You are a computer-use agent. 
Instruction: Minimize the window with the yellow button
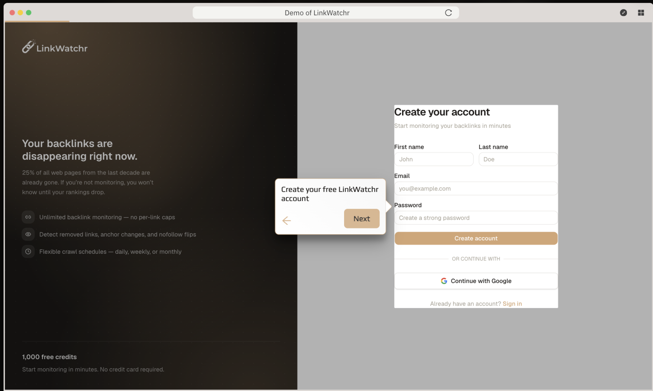pyautogui.click(x=20, y=13)
